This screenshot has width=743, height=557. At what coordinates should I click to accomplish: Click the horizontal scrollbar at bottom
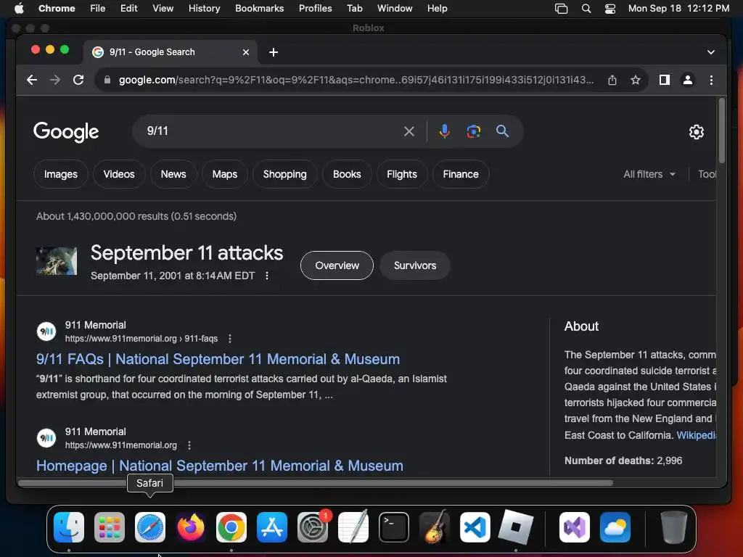pyautogui.click(x=315, y=483)
